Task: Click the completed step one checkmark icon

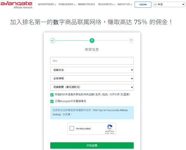Action: click(52, 41)
